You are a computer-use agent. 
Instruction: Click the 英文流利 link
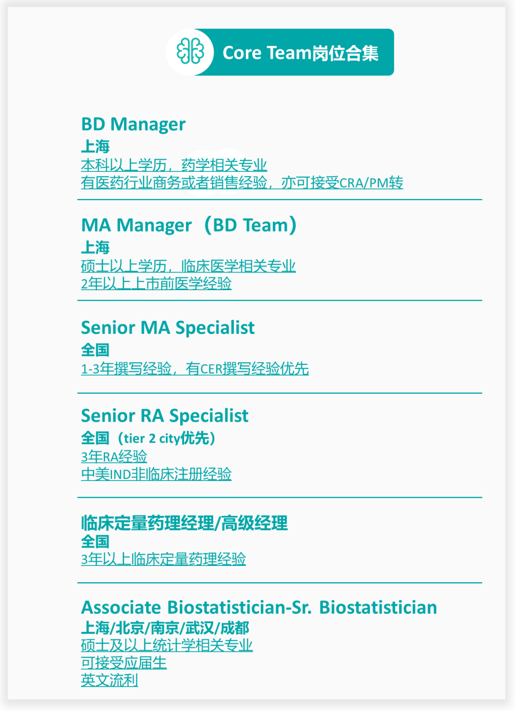[x=110, y=680]
